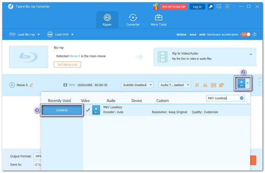The width and height of the screenshot is (265, 173).
Task: Select the Custom format tab
Action: (x=162, y=101)
